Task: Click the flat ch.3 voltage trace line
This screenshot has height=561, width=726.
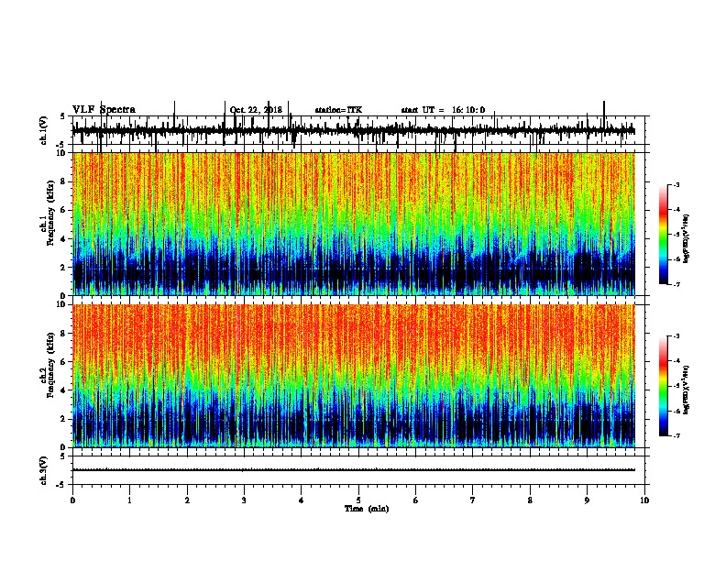Action: click(x=354, y=470)
